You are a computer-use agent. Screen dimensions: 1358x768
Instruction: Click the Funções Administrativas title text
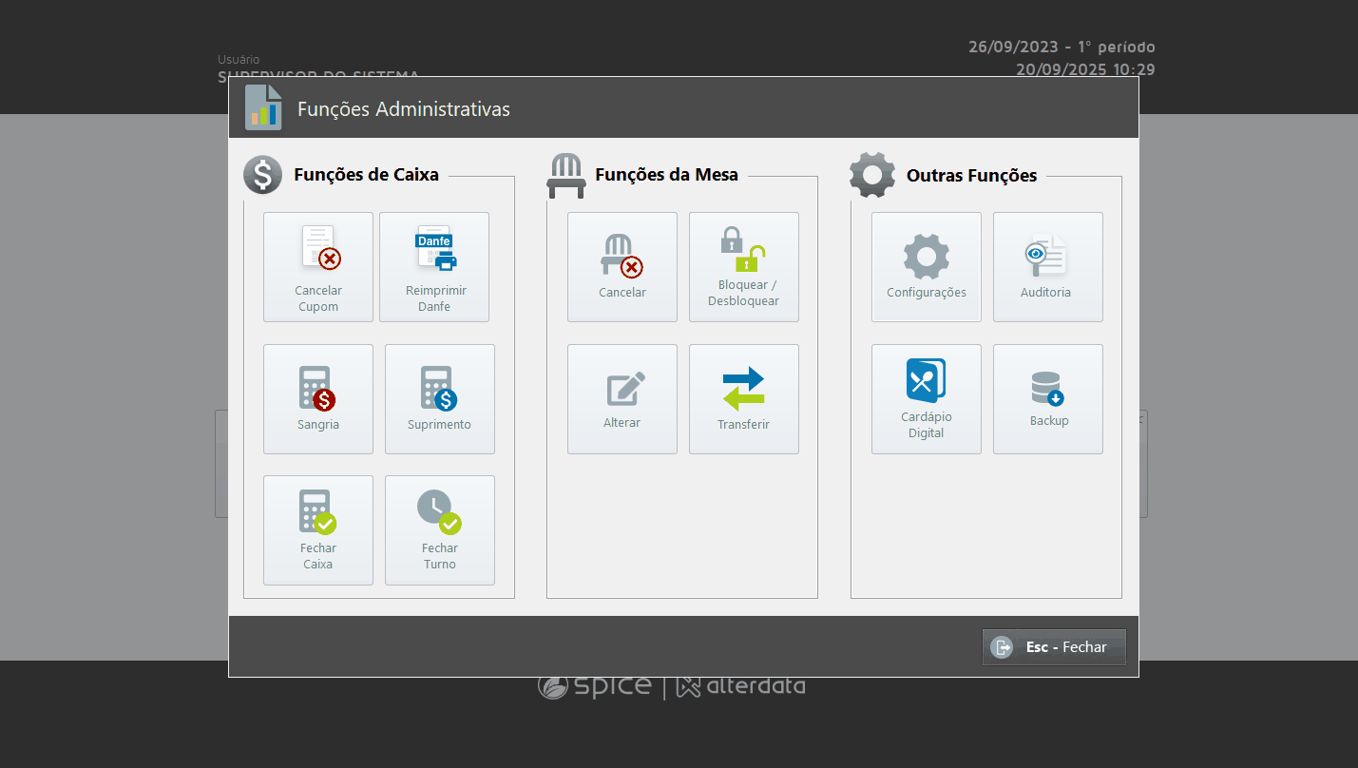coord(404,109)
